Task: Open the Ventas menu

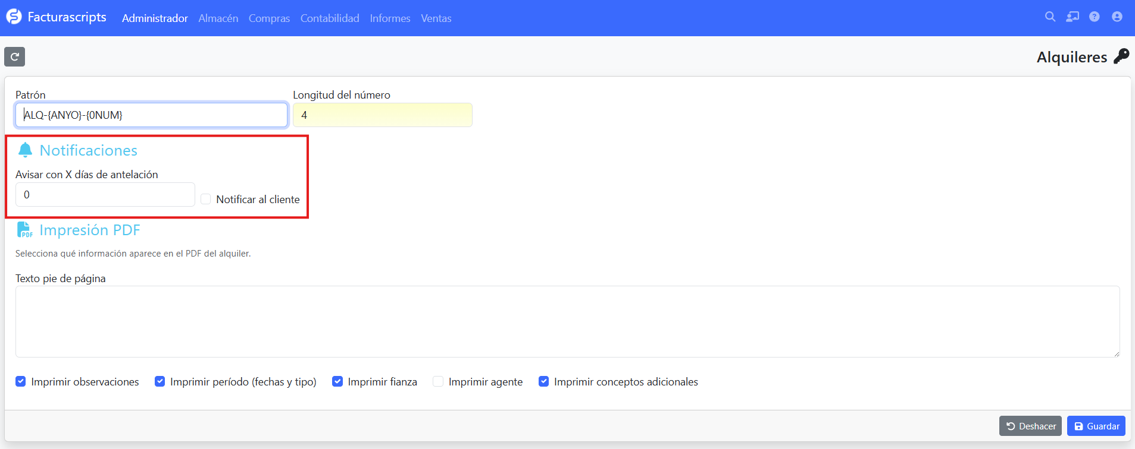Action: point(436,18)
